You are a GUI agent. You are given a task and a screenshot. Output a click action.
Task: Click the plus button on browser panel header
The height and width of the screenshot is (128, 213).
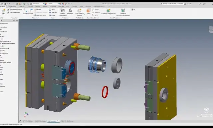point(2,20)
